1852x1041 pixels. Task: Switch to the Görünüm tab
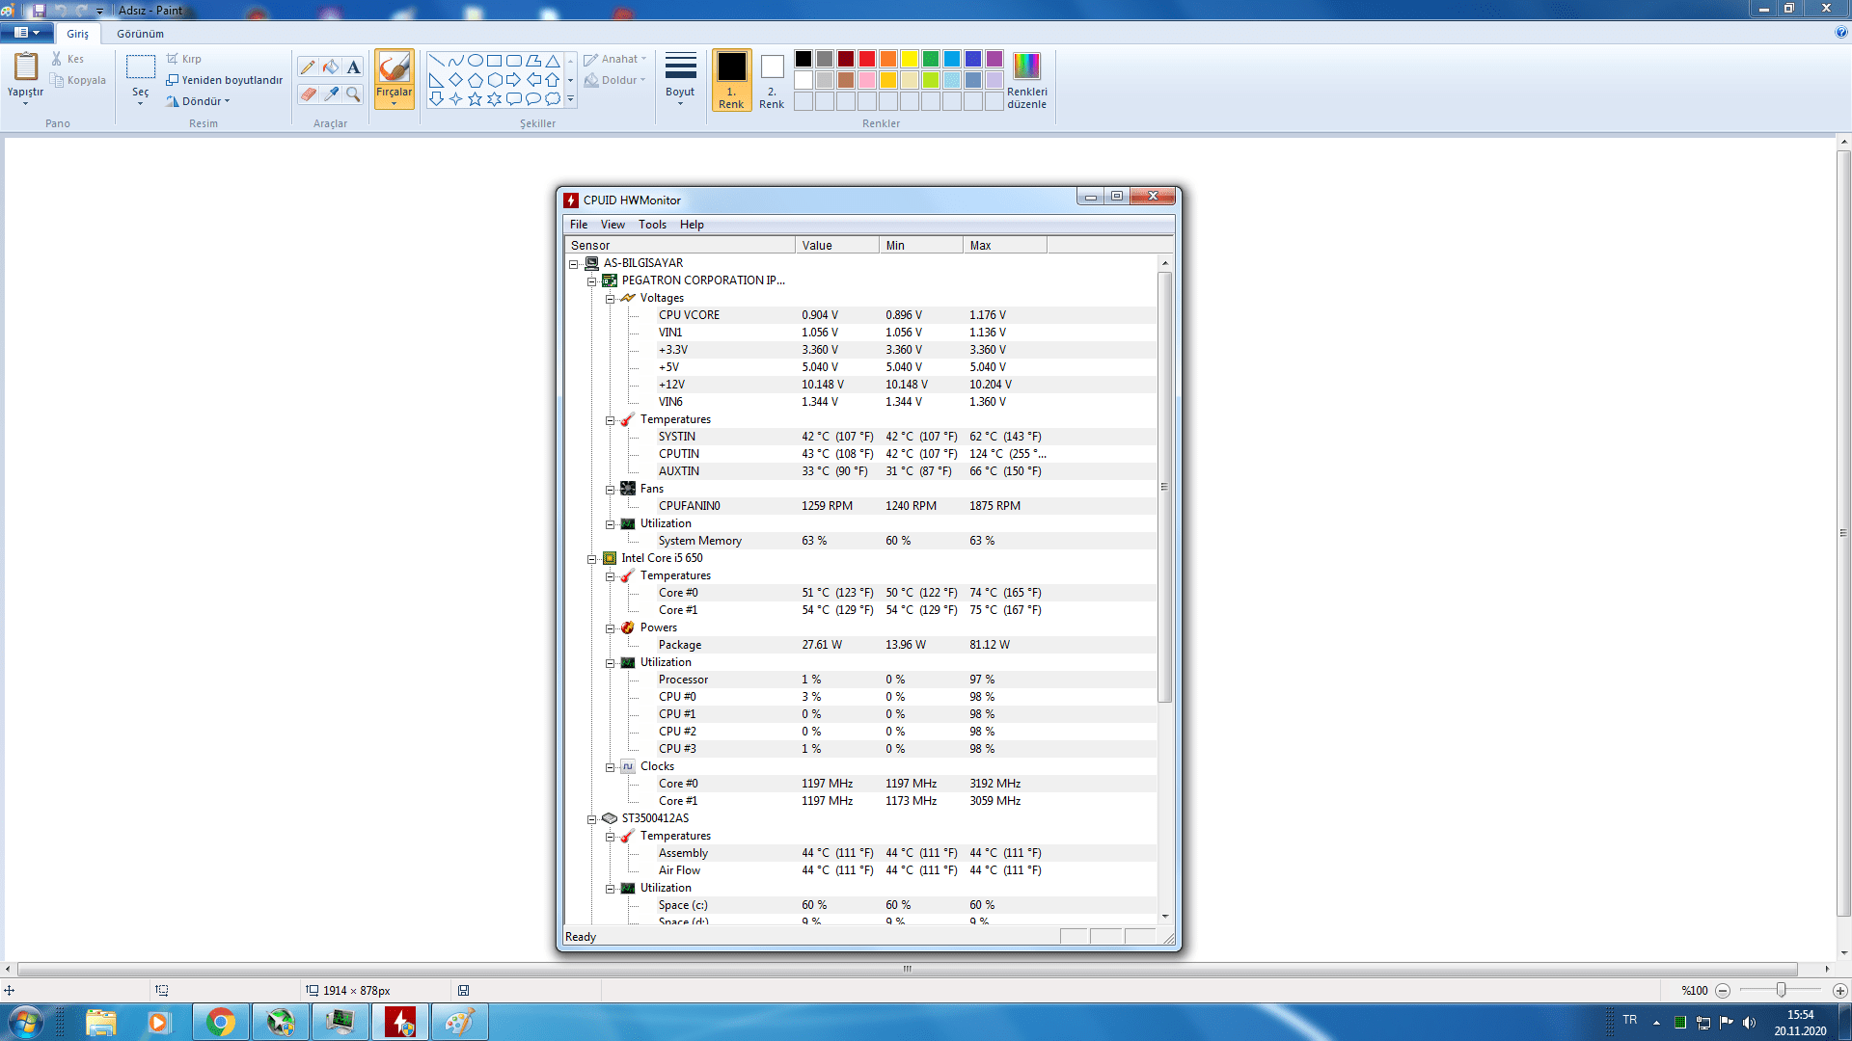140,34
